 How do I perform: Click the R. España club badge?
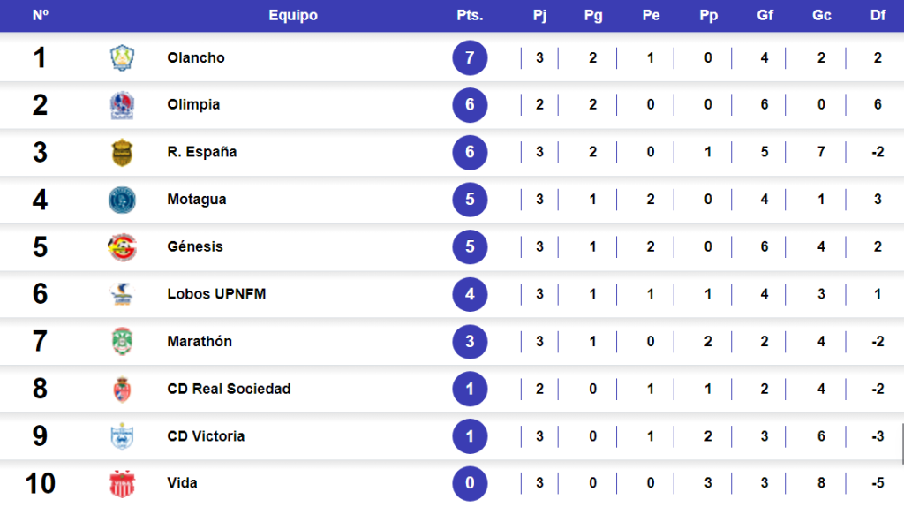point(121,153)
